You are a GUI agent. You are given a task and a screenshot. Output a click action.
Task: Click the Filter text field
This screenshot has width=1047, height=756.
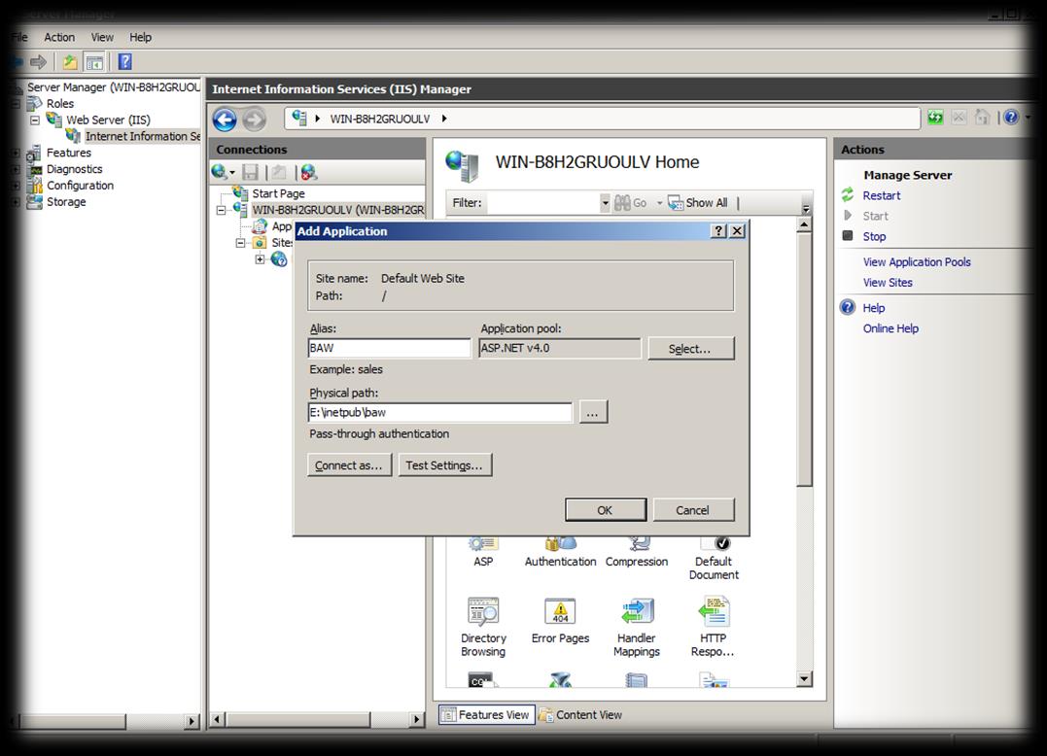coord(541,203)
